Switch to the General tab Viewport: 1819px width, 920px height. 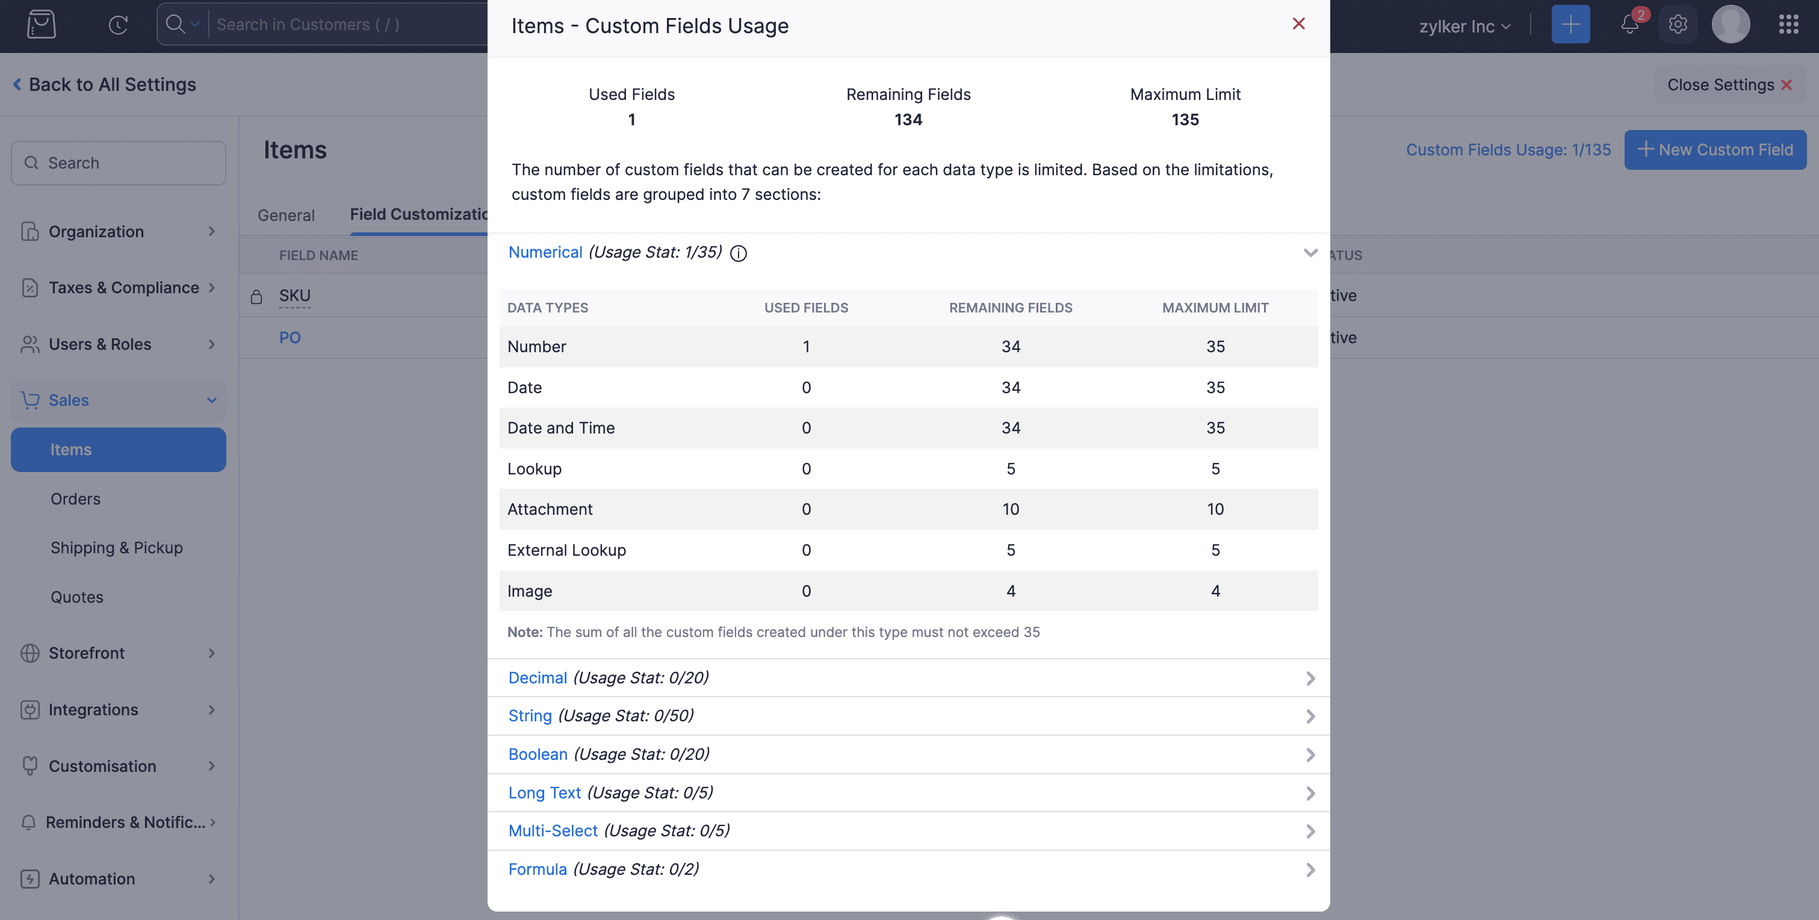(x=285, y=215)
